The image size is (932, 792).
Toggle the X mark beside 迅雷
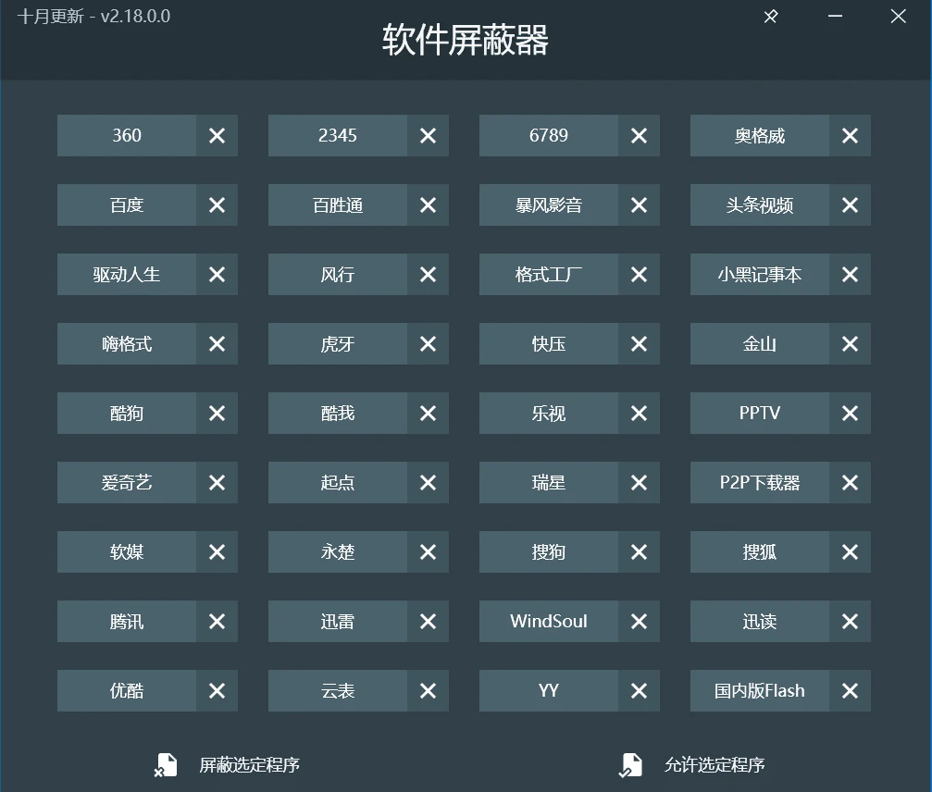point(428,622)
